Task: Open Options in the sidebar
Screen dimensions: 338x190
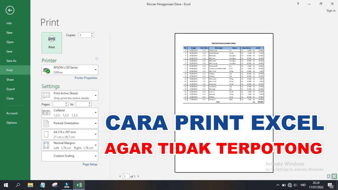Action: [x=11, y=123]
